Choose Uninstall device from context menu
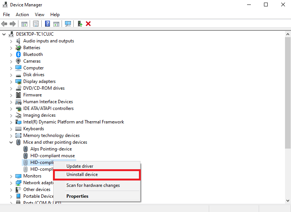Screen dimensions: 291x212 click(97, 174)
